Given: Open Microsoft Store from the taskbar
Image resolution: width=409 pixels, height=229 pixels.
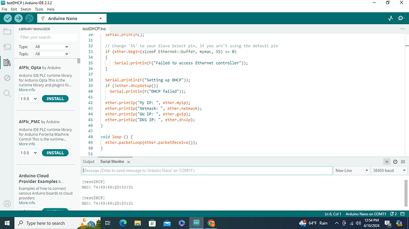Looking at the screenshot, I should [x=152, y=223].
